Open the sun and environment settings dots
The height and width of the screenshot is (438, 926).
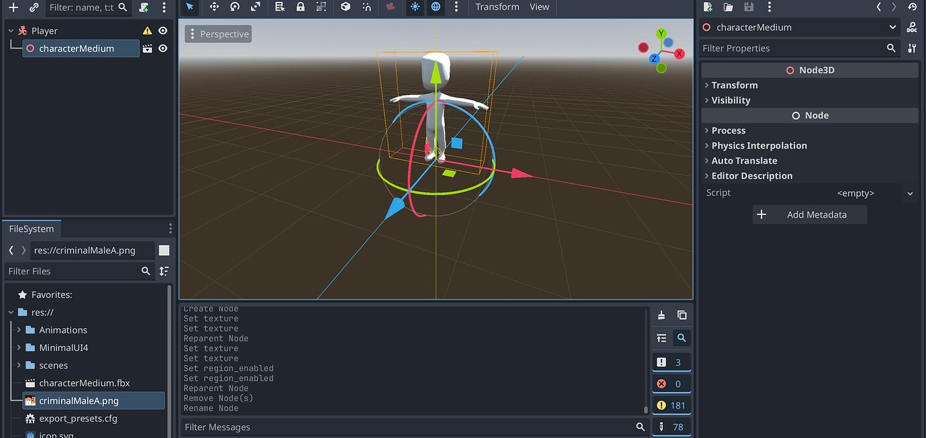click(456, 7)
